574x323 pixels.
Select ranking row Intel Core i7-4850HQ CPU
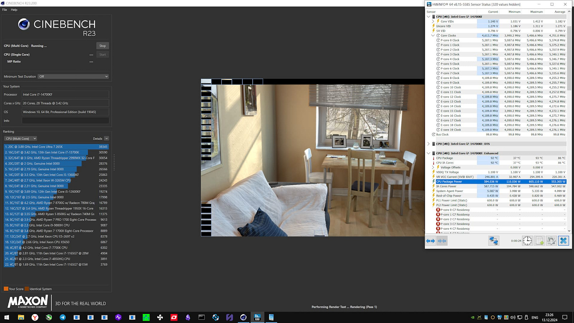56,259
